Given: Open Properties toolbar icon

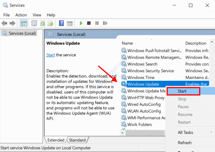Looking at the screenshot, I should pyautogui.click(x=34, y=23).
